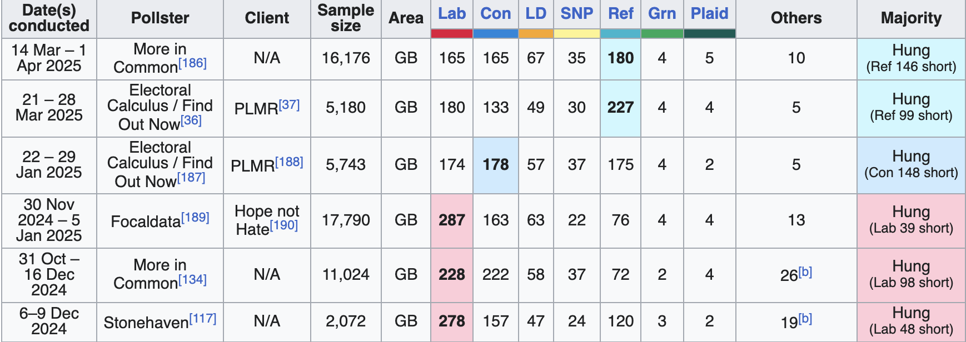Select the bolded Ref 227 cell
Screen dimensions: 966x342
coord(620,108)
